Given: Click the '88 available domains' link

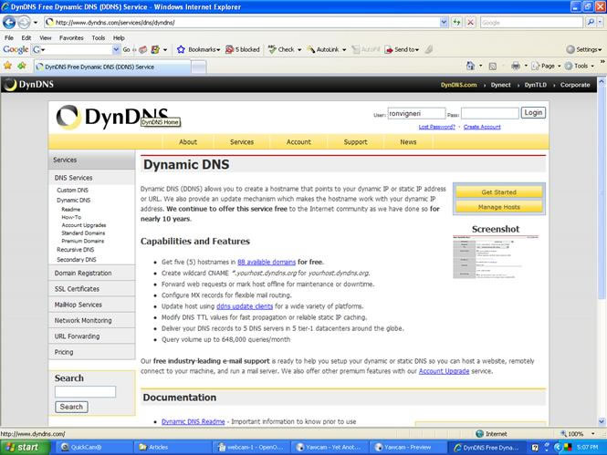Looking at the screenshot, I should (x=267, y=262).
